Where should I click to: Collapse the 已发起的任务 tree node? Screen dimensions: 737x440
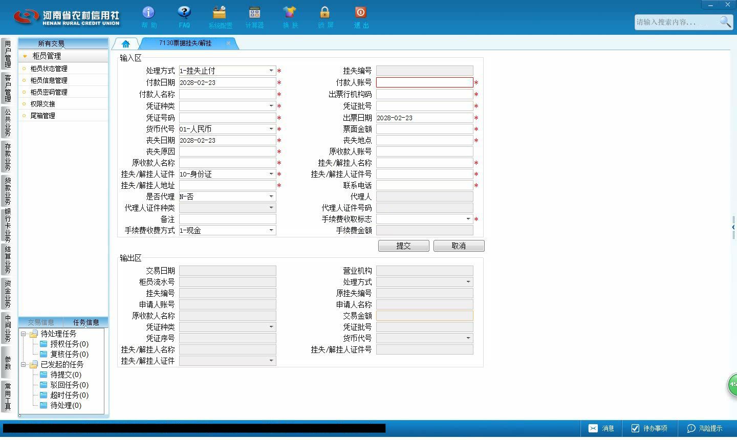pyautogui.click(x=24, y=364)
